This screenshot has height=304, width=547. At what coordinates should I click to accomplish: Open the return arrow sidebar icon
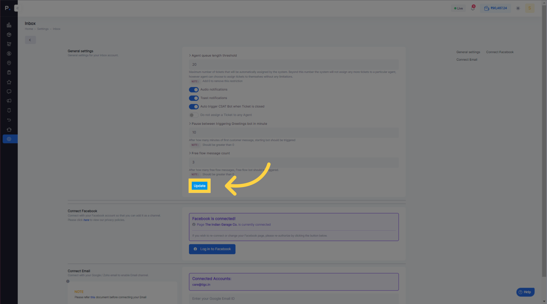(9, 120)
